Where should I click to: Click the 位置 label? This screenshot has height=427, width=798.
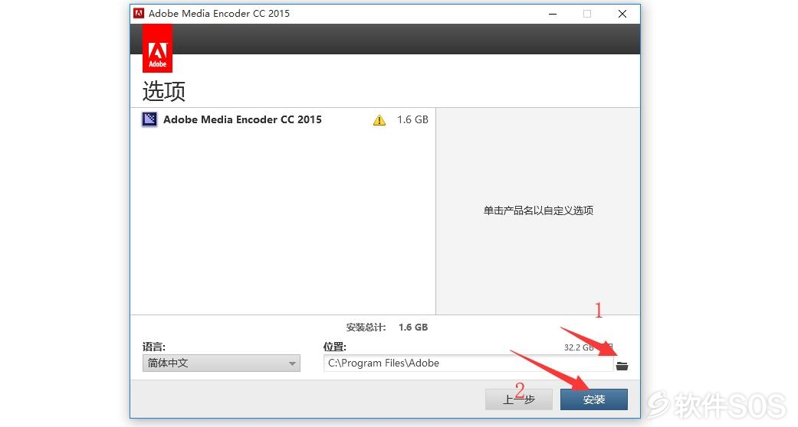(335, 347)
